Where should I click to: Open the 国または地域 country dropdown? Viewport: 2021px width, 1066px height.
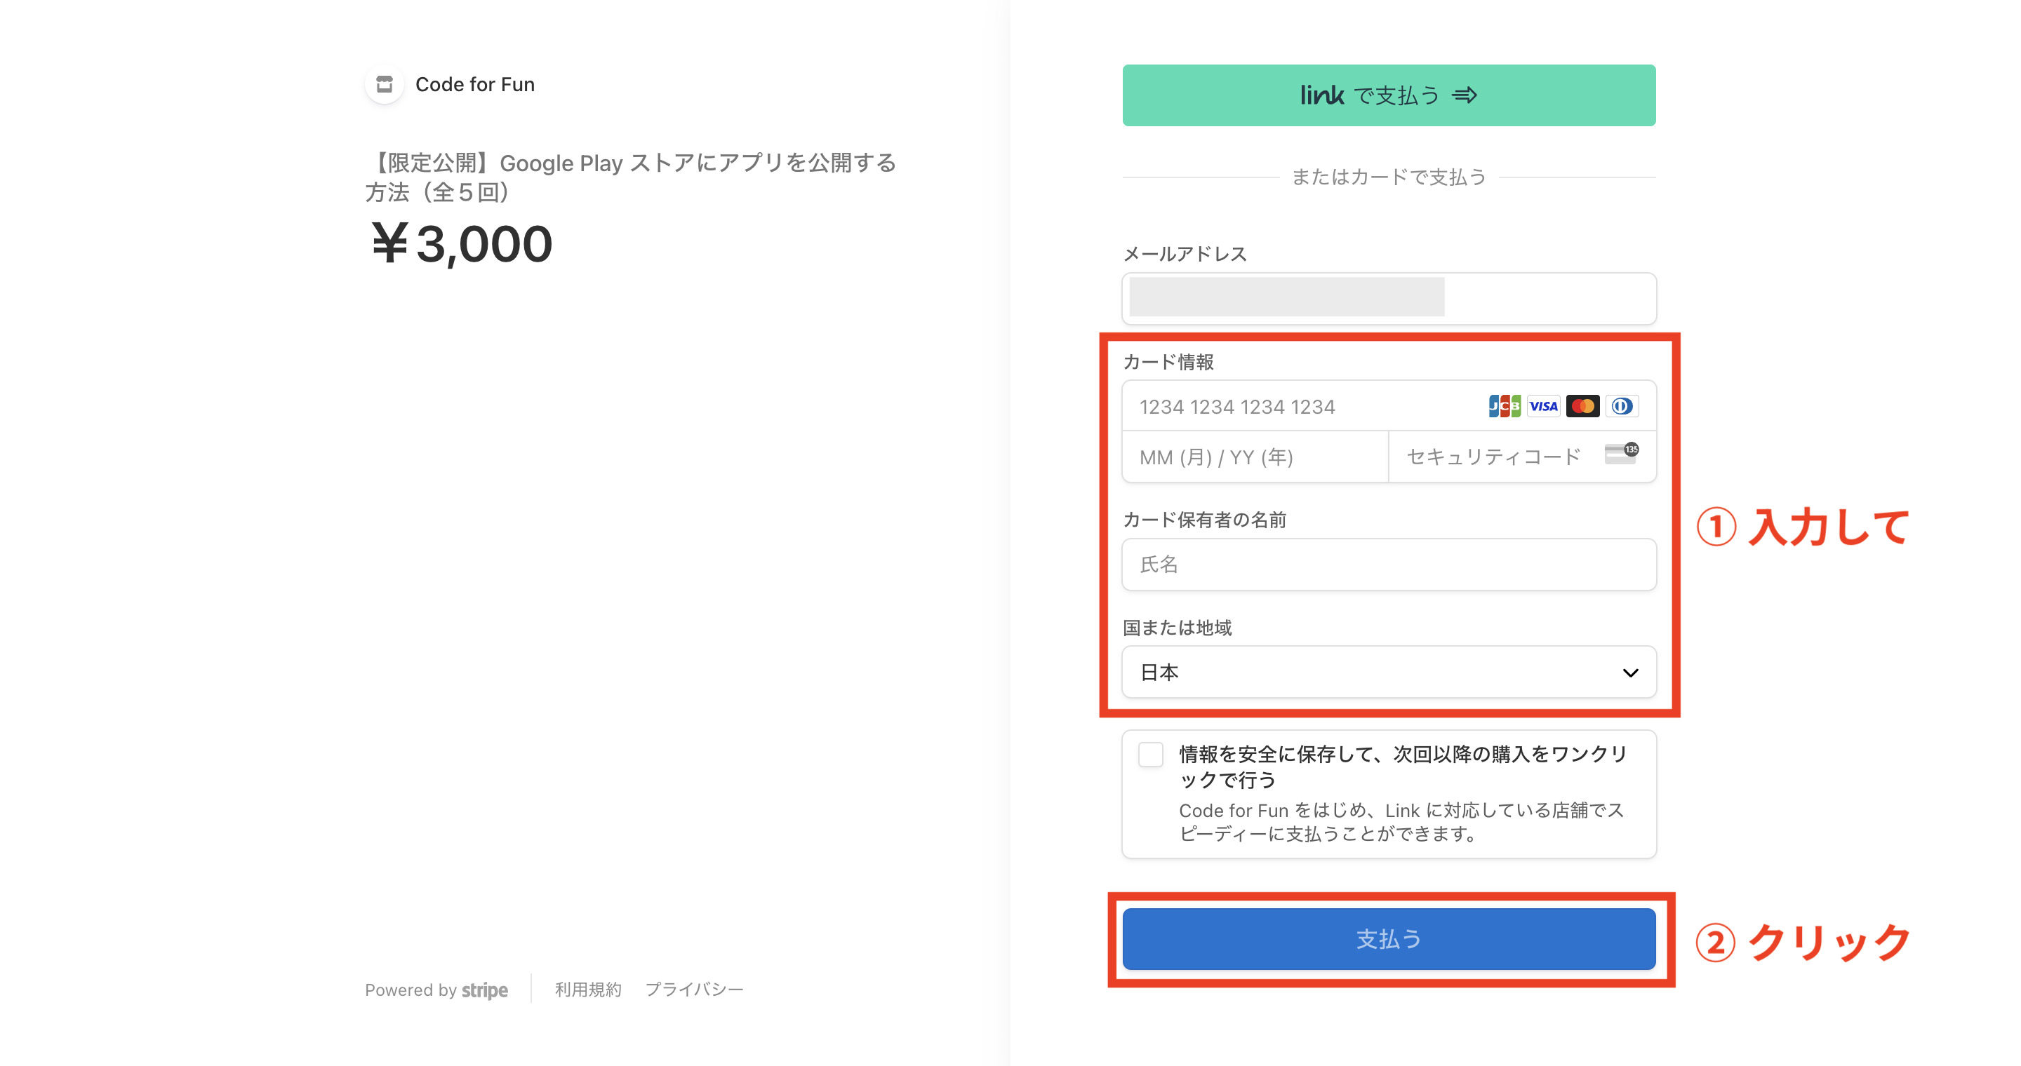pyautogui.click(x=1389, y=672)
